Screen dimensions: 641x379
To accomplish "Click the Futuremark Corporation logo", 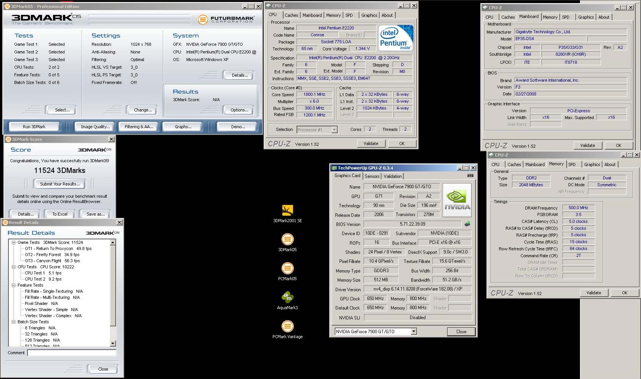I will coord(226,19).
